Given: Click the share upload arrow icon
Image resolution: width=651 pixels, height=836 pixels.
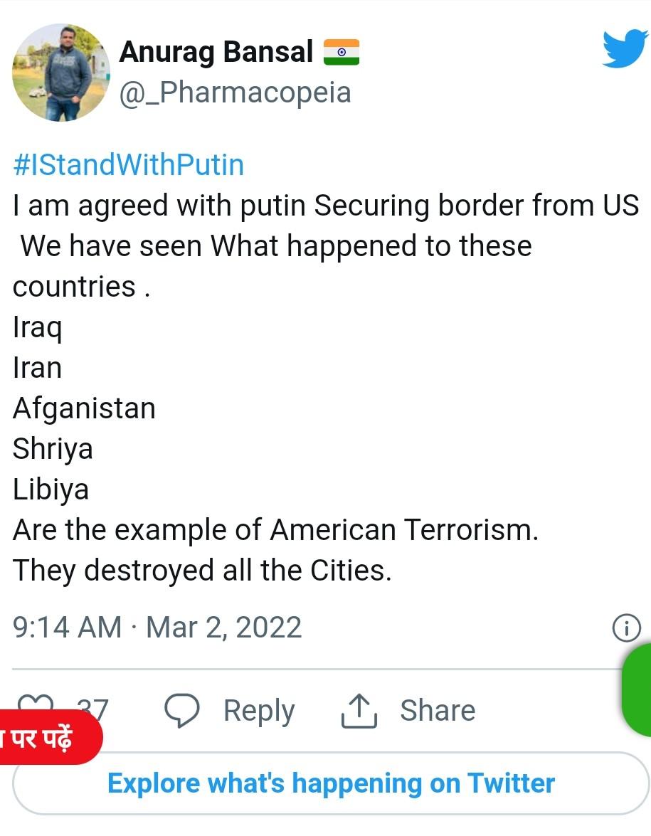Looking at the screenshot, I should click(359, 711).
